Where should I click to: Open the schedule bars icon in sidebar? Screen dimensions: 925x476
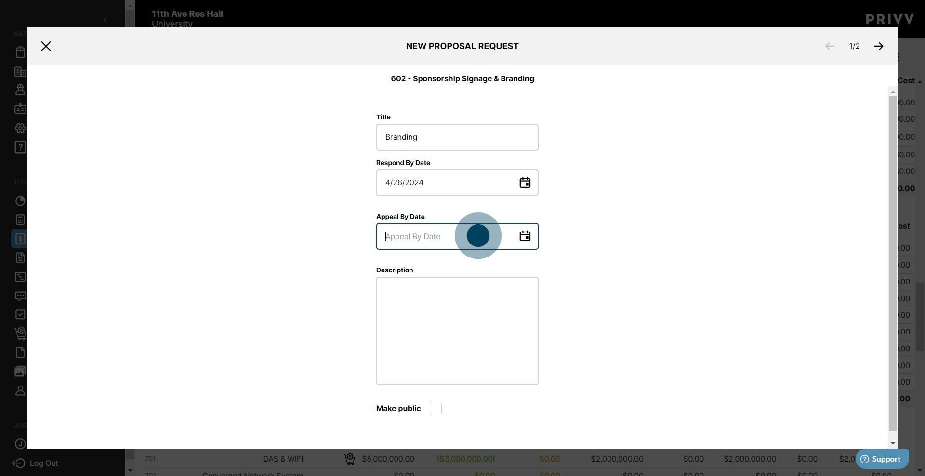[20, 277]
